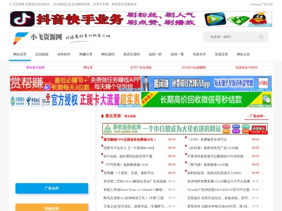Open article 碎片短剧 超好看的短剧应用下载

tap(128, 156)
